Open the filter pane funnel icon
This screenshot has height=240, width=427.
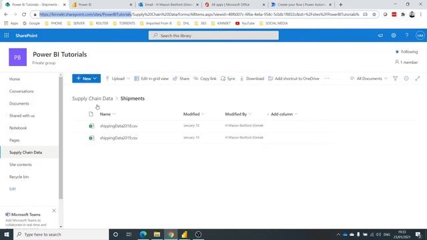coord(395,79)
